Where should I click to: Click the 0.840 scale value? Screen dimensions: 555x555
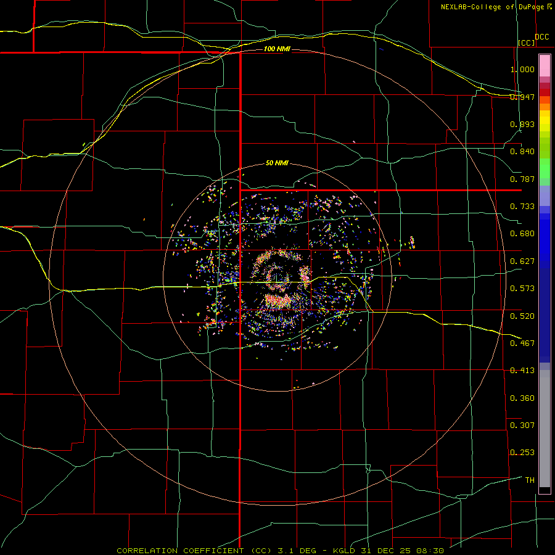(522, 152)
